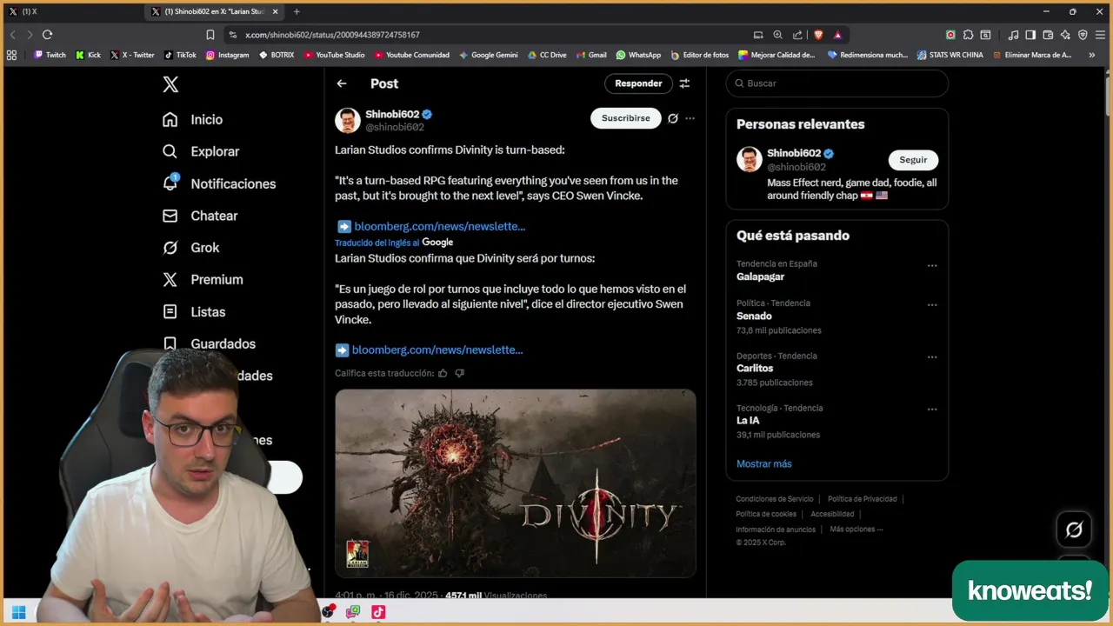The height and width of the screenshot is (626, 1113).
Task: Open the Senado trend
Action: pos(754,316)
